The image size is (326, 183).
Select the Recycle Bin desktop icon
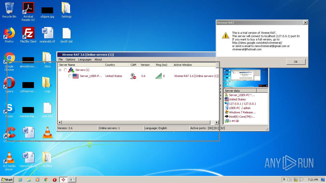[9, 10]
